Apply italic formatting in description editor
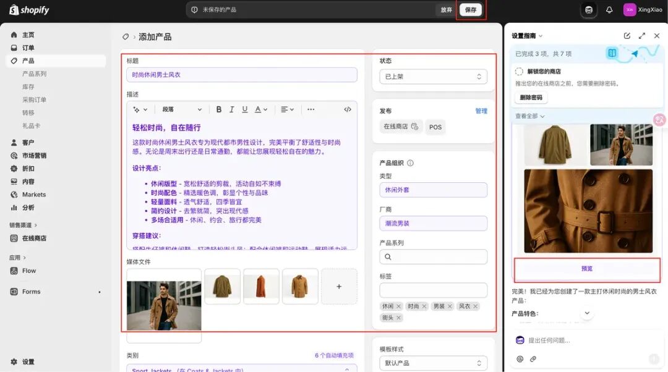 (x=232, y=109)
